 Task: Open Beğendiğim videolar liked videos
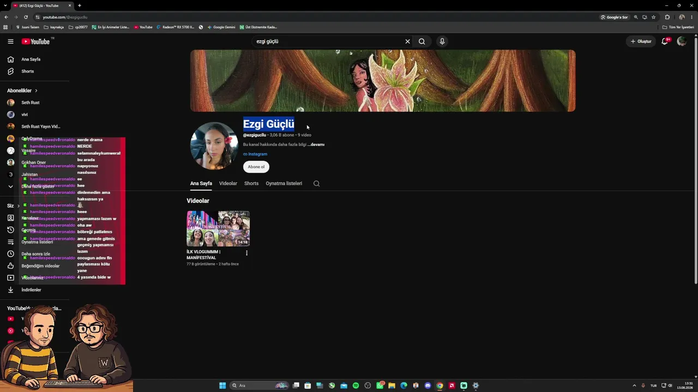coord(40,266)
